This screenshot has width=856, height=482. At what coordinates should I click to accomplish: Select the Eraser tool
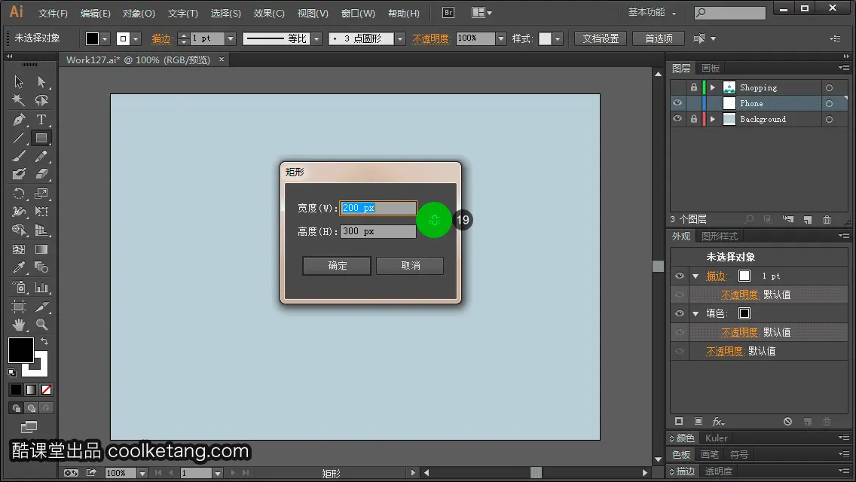(x=41, y=174)
